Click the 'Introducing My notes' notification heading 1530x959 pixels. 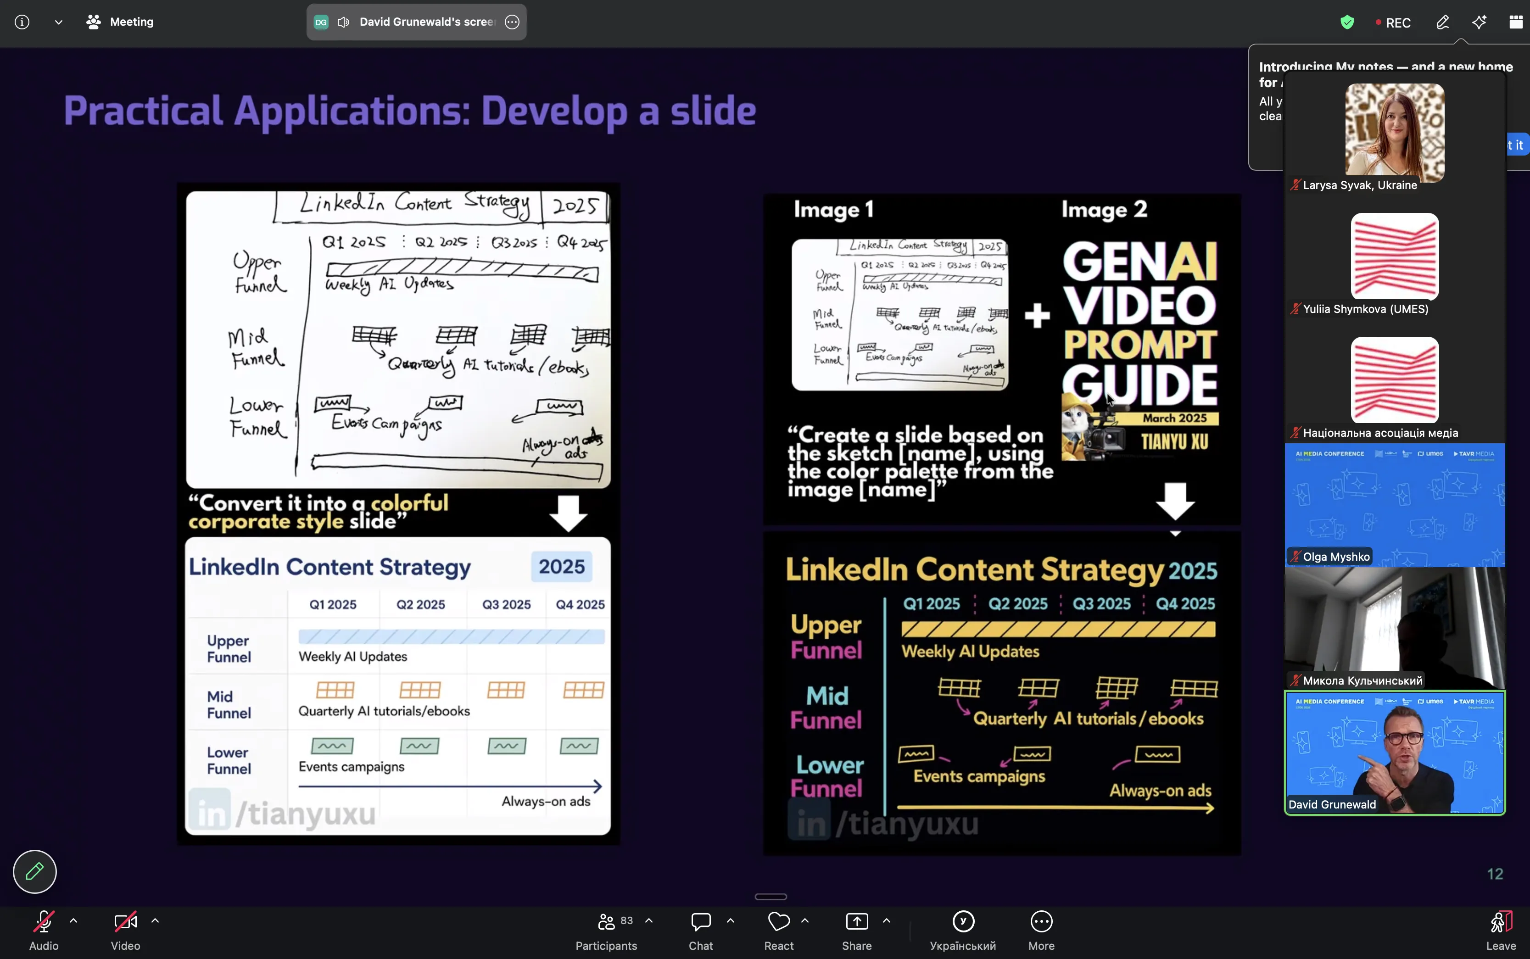coord(1386,74)
